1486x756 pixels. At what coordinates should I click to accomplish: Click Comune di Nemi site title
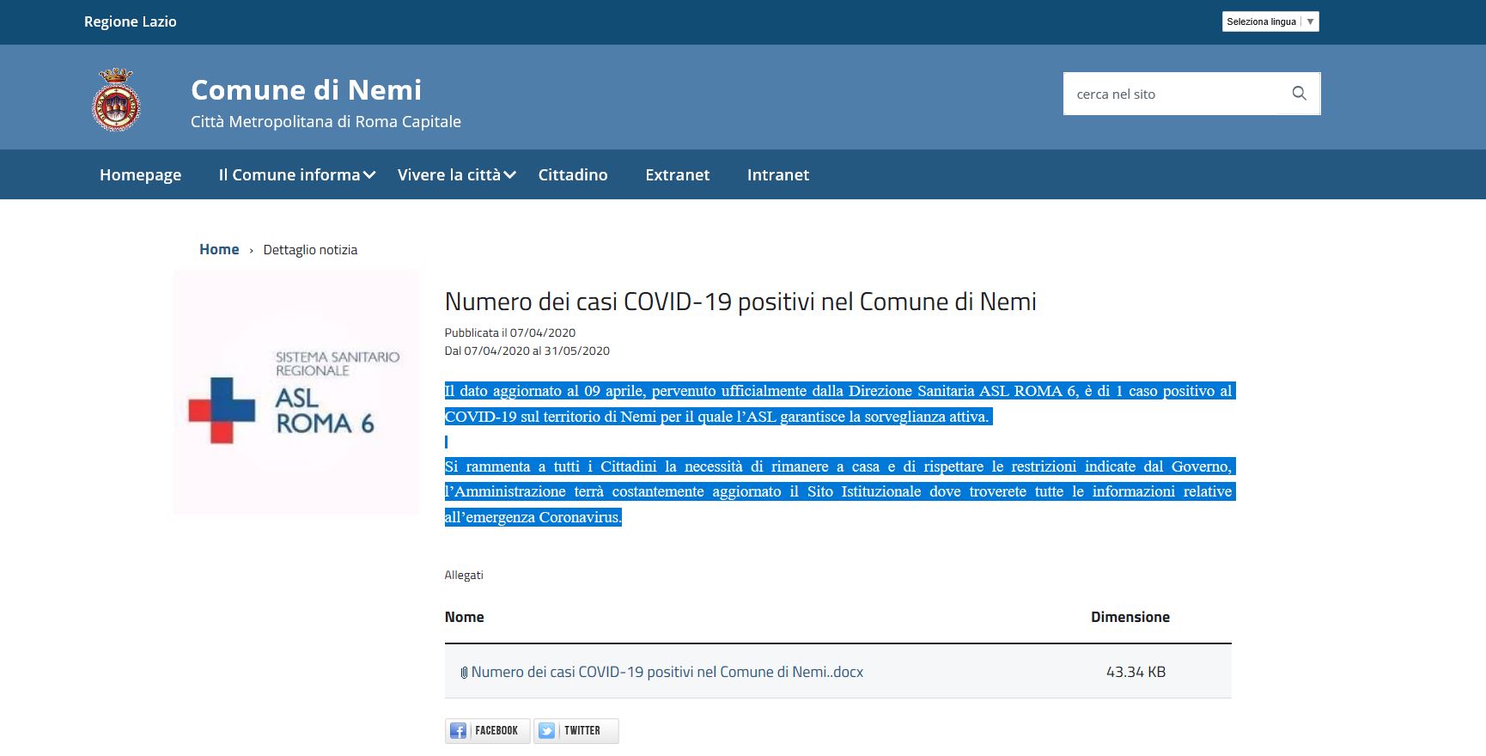click(x=306, y=89)
